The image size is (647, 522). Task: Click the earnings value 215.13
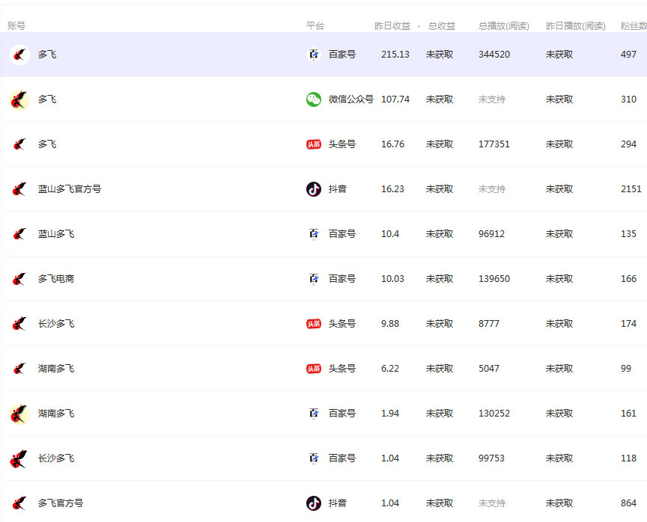[x=395, y=55]
